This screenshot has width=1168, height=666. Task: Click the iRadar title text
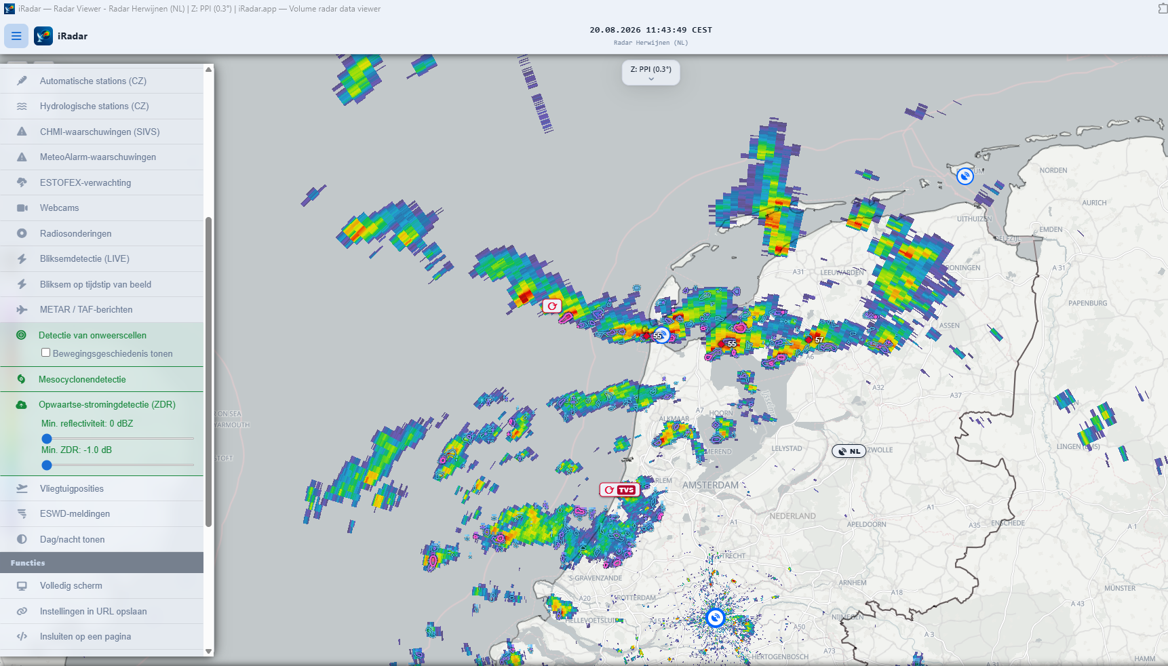pyautogui.click(x=73, y=36)
